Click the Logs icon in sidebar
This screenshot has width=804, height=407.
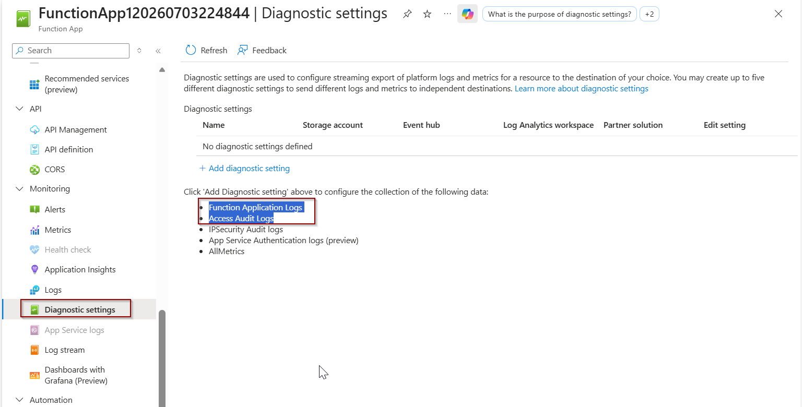click(x=35, y=290)
